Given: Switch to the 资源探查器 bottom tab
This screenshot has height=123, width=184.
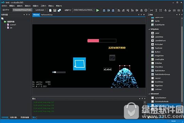Looking at the screenshot, I should point(25,117).
